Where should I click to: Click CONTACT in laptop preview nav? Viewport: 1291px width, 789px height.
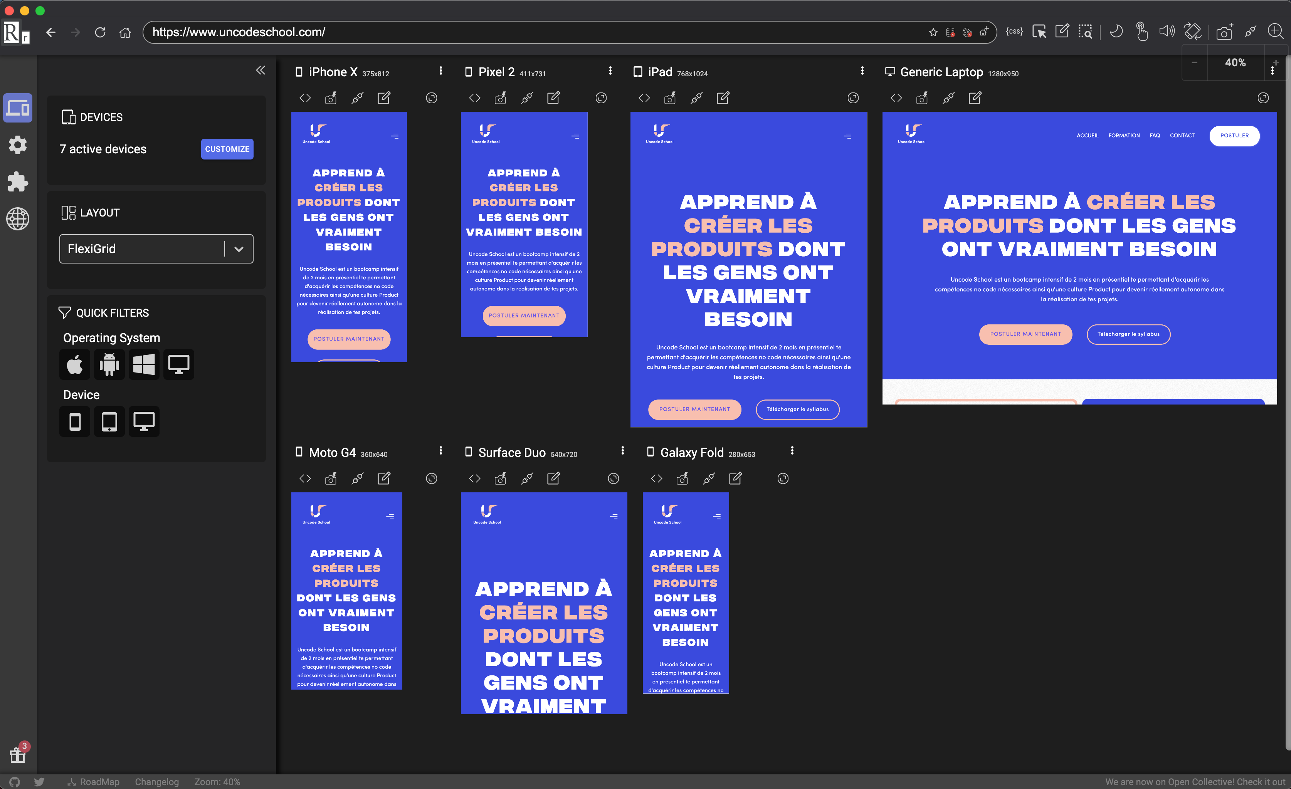click(1182, 136)
